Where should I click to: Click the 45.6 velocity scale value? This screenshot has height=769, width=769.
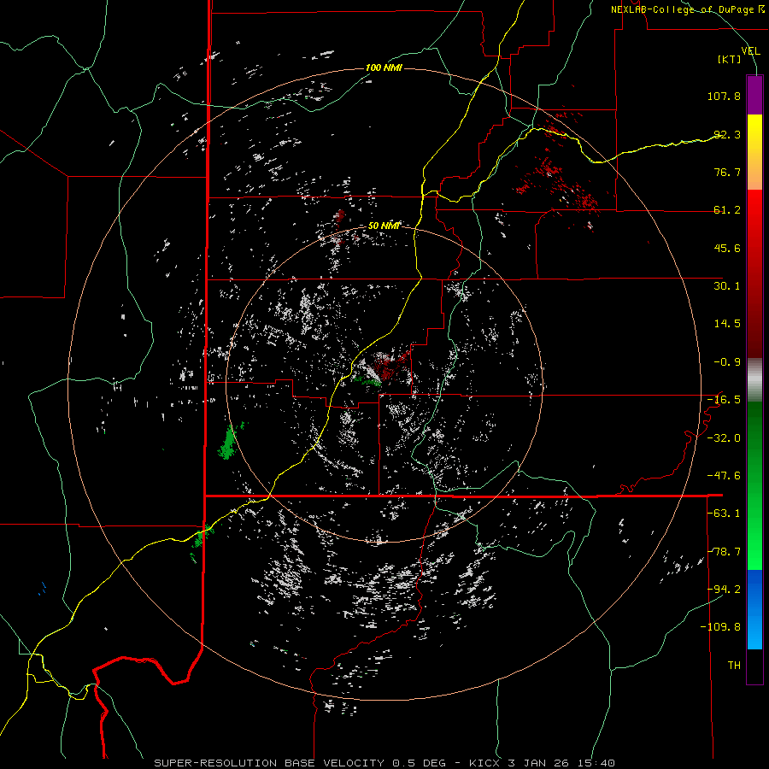coord(727,248)
